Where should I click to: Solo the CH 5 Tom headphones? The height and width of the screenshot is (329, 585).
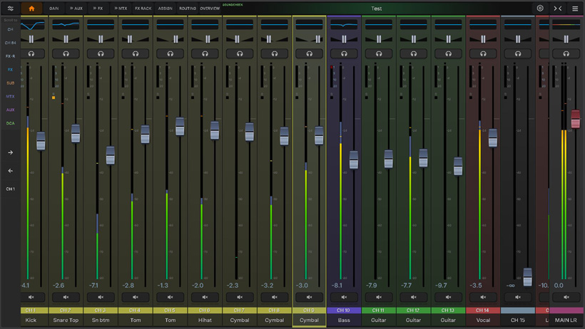coord(170,53)
